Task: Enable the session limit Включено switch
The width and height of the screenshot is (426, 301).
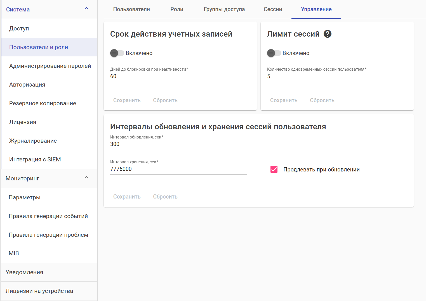Action: (x=274, y=53)
